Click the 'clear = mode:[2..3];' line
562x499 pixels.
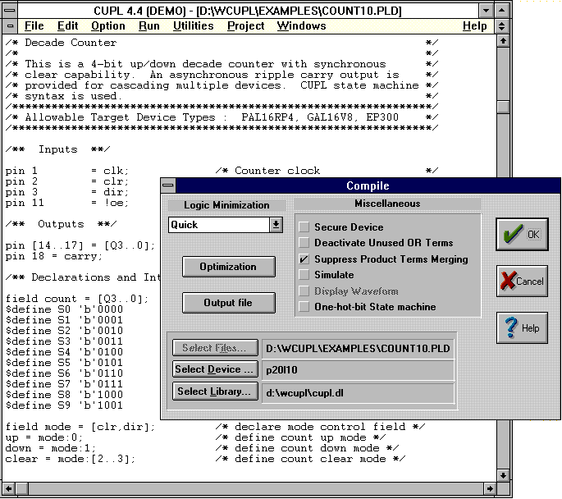coord(71,460)
